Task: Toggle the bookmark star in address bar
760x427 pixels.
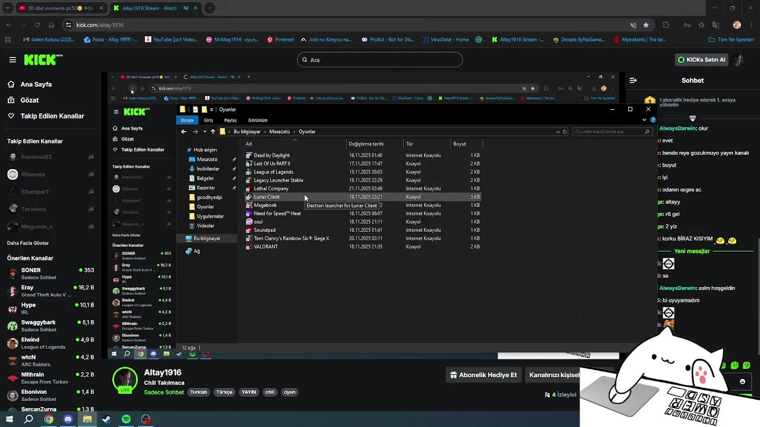Action: coord(645,25)
